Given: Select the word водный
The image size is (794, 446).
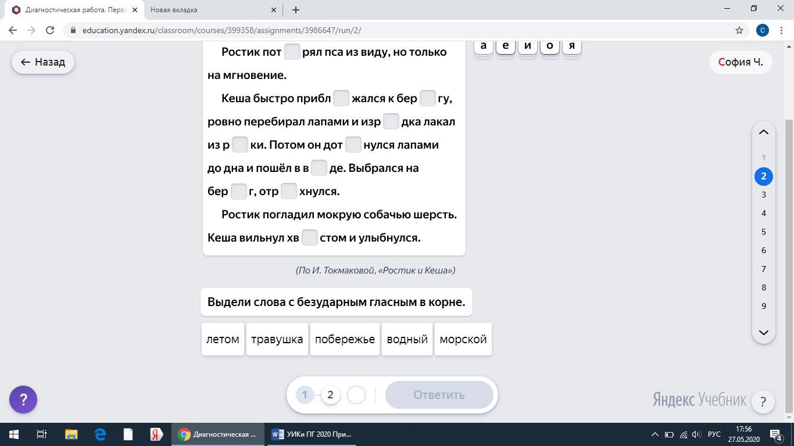Looking at the screenshot, I should (407, 339).
